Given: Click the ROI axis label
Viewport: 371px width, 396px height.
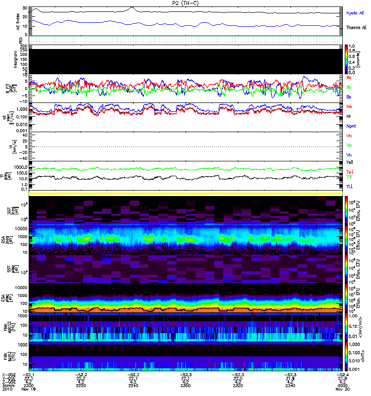Looking at the screenshot, I should (x=21, y=40).
